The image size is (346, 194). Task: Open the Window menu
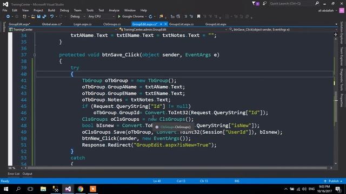coord(130,10)
